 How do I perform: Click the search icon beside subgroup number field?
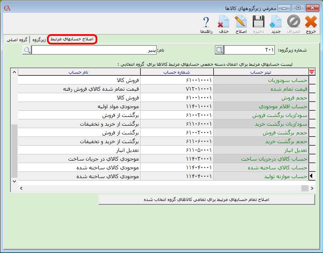[219, 50]
